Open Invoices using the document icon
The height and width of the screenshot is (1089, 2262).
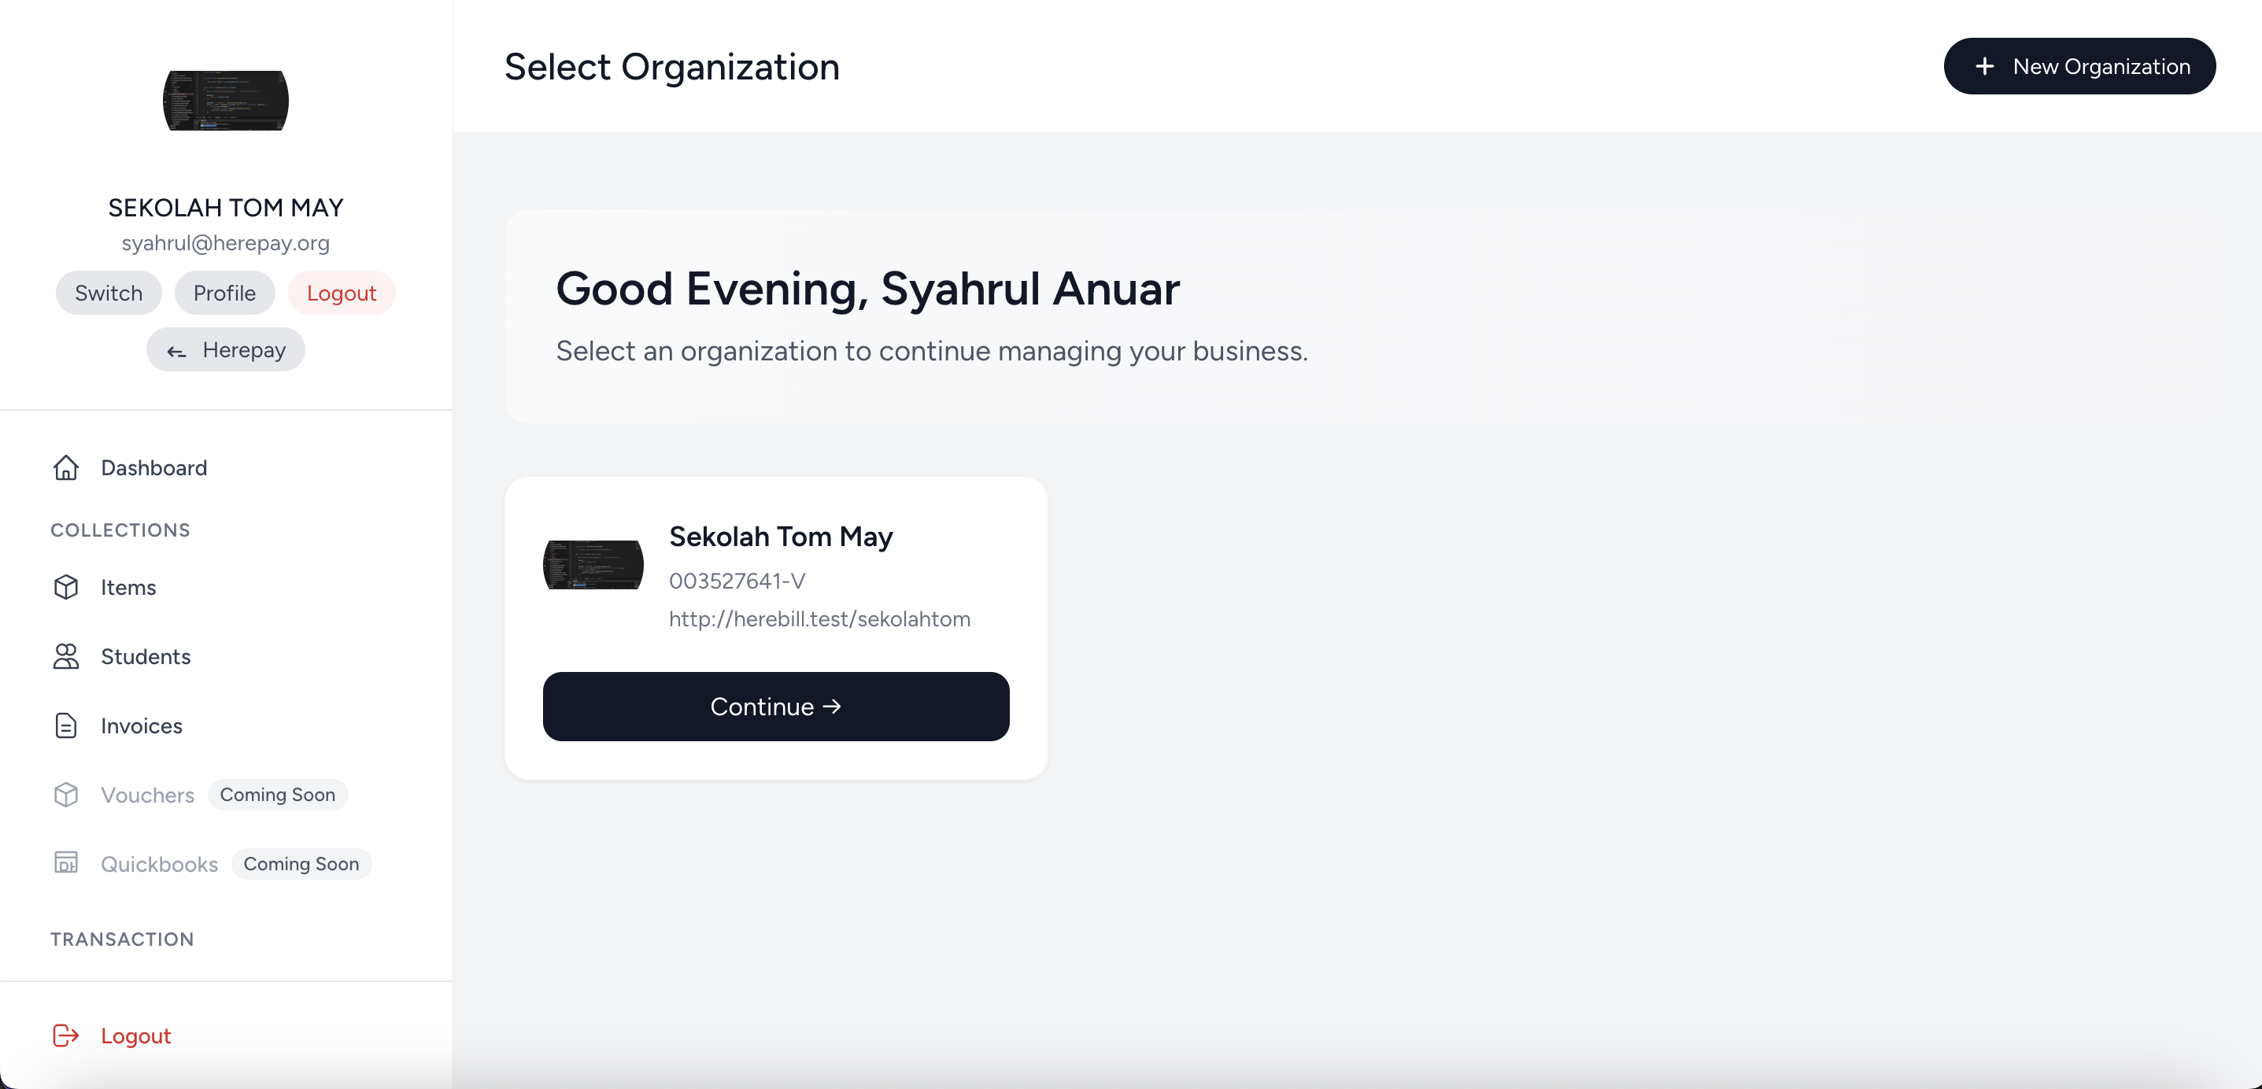click(67, 725)
